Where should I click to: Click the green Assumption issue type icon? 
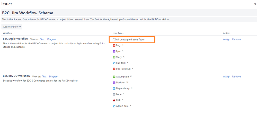pyautogui.click(x=114, y=77)
